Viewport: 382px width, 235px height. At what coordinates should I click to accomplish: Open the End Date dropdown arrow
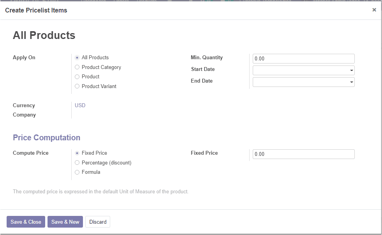coord(352,82)
